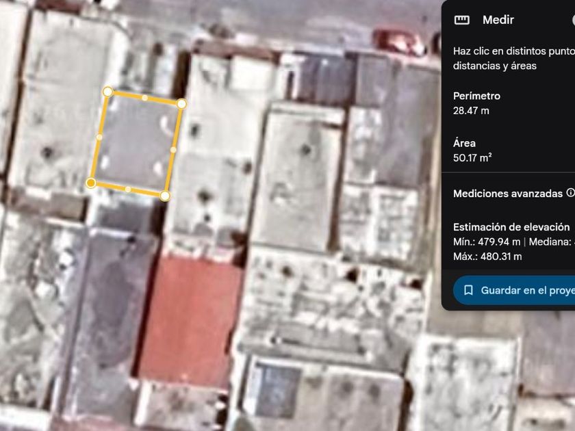Click Guardar en el proyecto button
Screen dimensions: 575x431
[514, 290]
